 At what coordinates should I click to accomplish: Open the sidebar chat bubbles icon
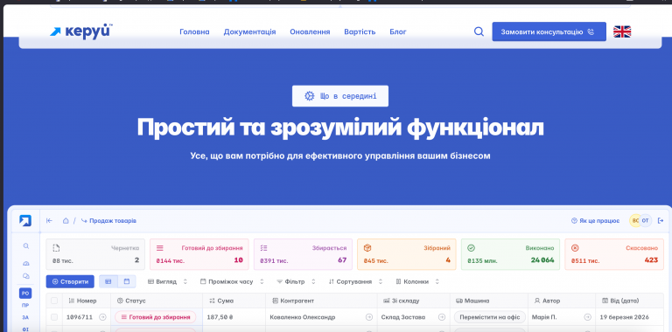[25, 276]
